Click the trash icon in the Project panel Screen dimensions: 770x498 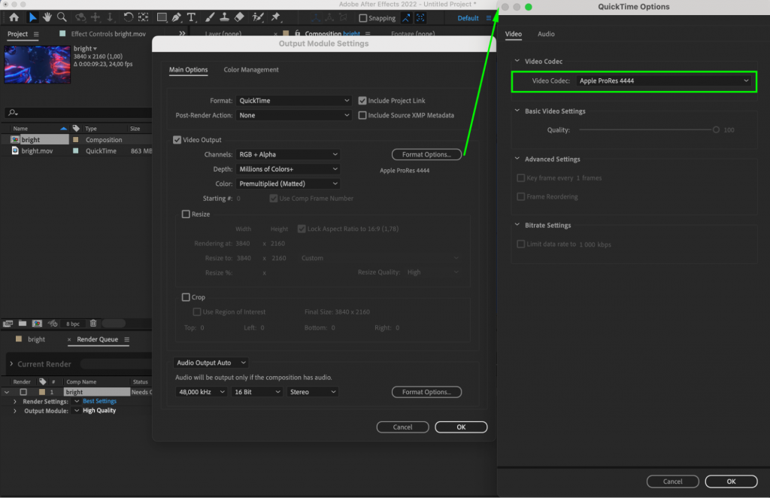[93, 323]
